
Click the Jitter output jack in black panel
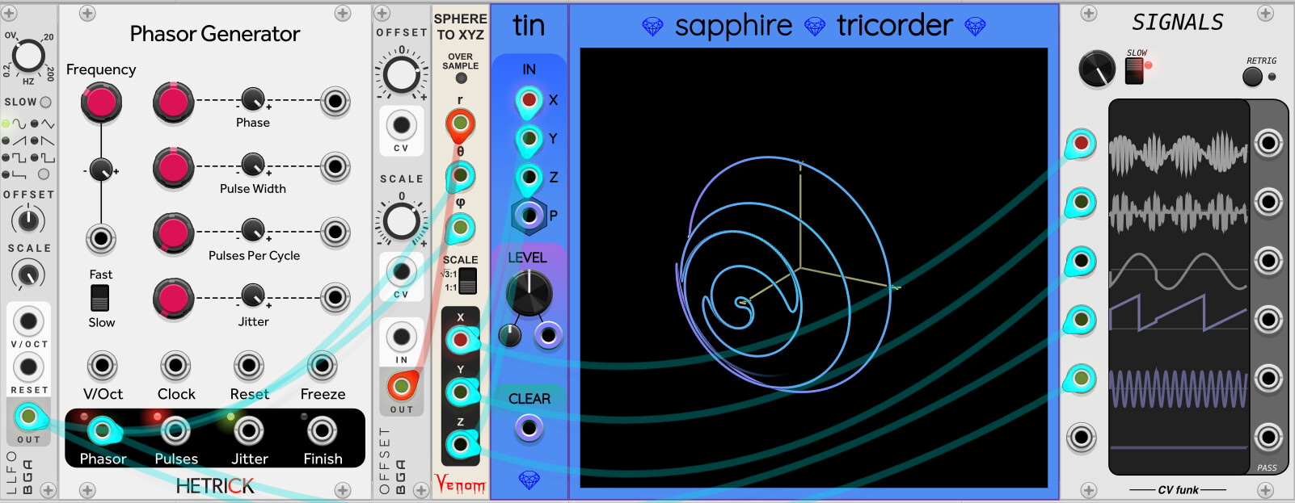coord(249,430)
